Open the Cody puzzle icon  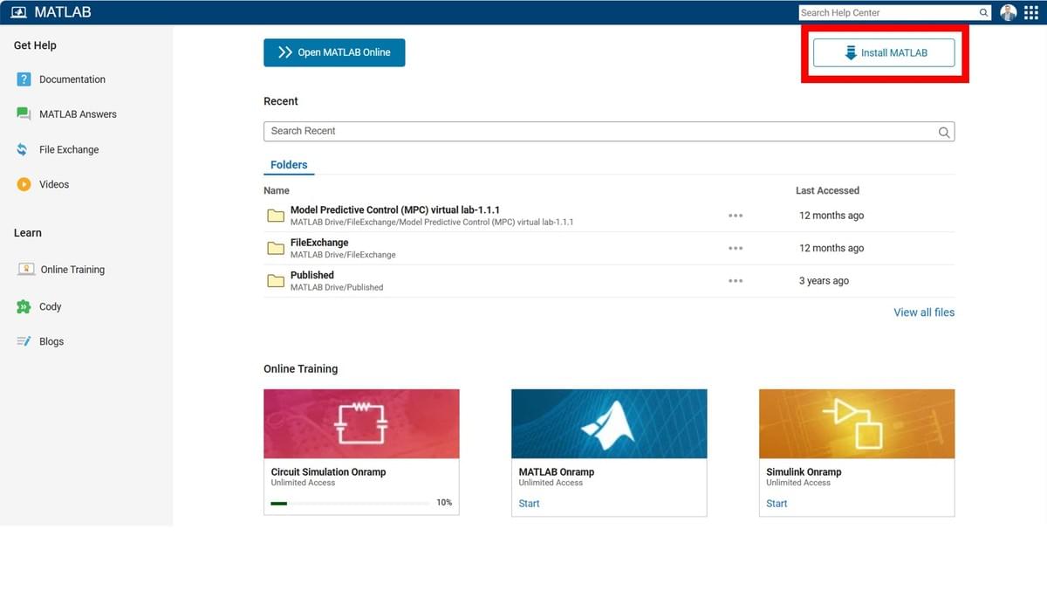24,306
